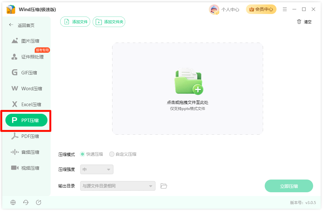The height and width of the screenshot is (211, 323).
Task: Select the Word压缩 sidebar item
Action: coord(27,89)
